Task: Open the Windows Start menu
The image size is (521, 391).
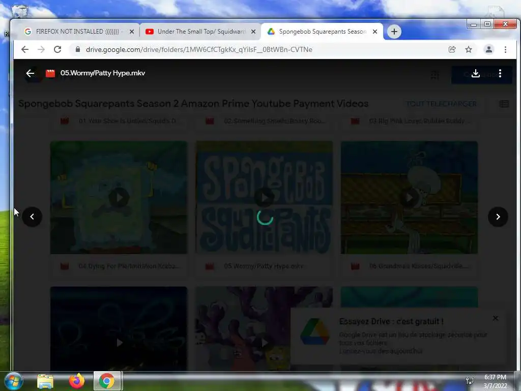Action: (13, 381)
